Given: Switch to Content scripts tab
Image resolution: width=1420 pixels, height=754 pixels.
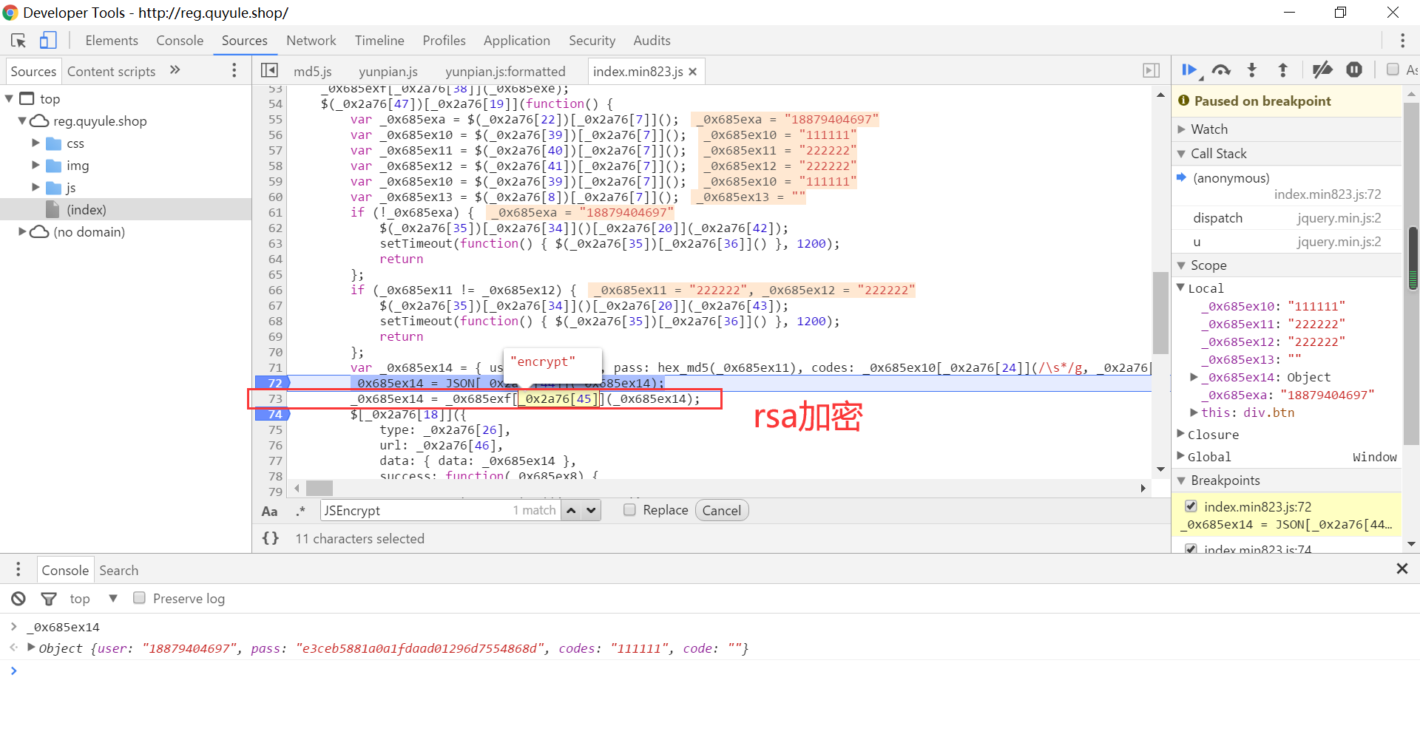Looking at the screenshot, I should pyautogui.click(x=112, y=71).
